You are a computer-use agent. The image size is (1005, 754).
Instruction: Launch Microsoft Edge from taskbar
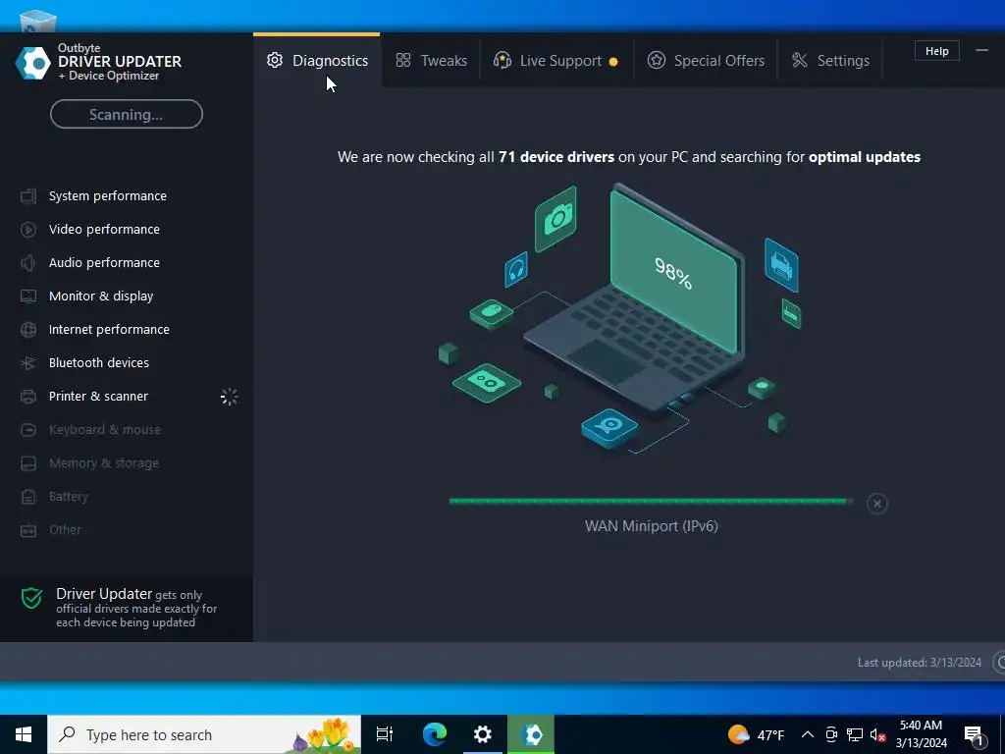(435, 734)
